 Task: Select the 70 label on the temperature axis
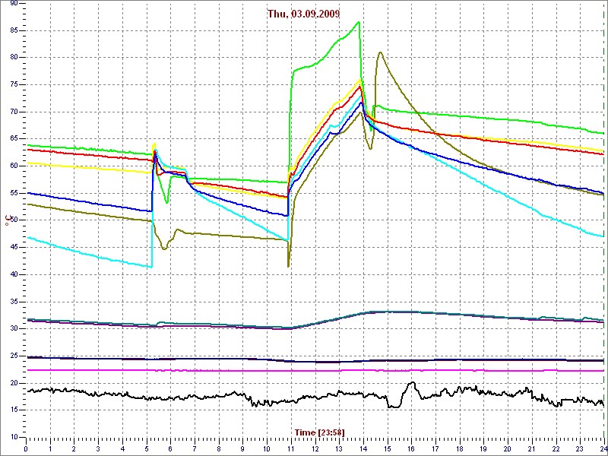(x=14, y=112)
